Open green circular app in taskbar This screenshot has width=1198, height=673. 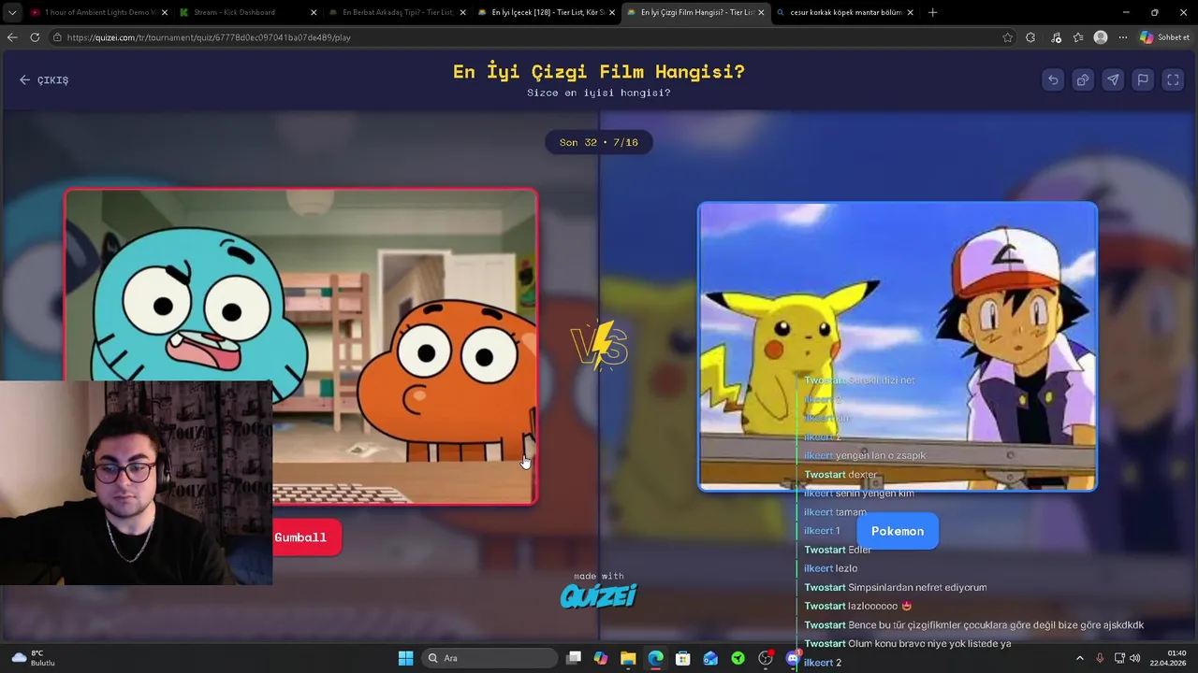click(x=738, y=658)
